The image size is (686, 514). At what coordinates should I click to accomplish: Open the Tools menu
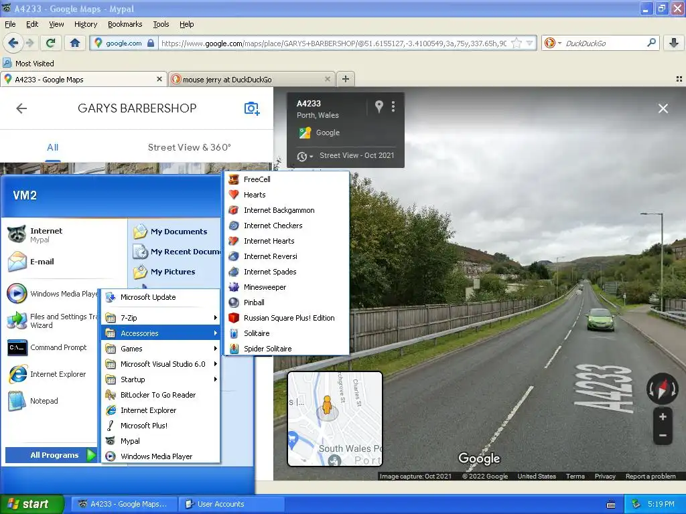click(x=161, y=24)
